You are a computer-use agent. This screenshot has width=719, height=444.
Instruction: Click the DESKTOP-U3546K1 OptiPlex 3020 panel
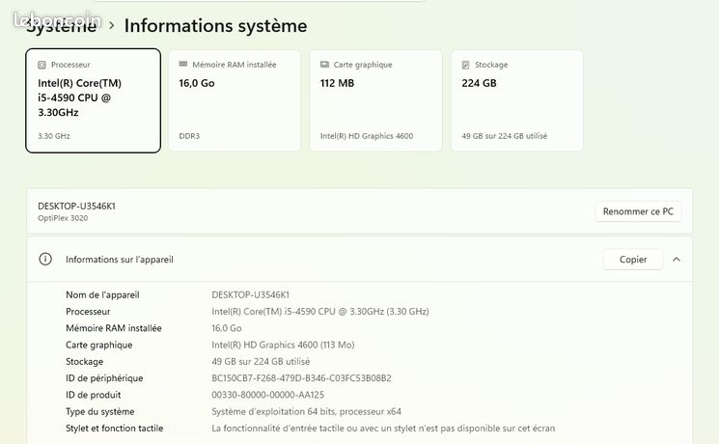360,211
